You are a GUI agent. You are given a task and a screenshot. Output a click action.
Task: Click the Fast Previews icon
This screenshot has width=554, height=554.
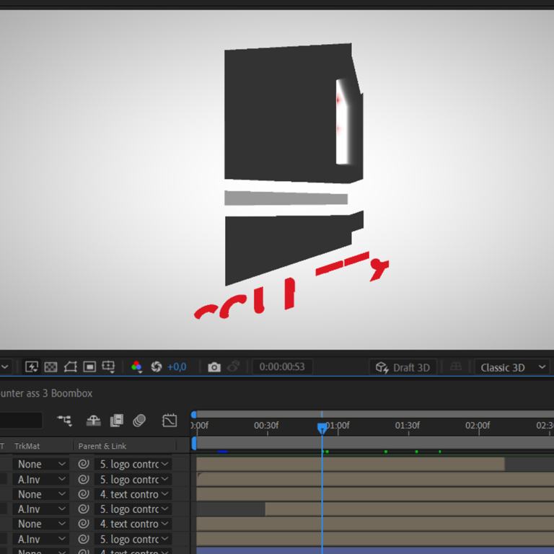[x=32, y=367]
